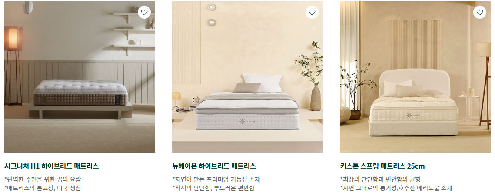495x196 pixels.
Task: Click floor lamp in 시그니처 H1 photo
Action: [x=13, y=66]
